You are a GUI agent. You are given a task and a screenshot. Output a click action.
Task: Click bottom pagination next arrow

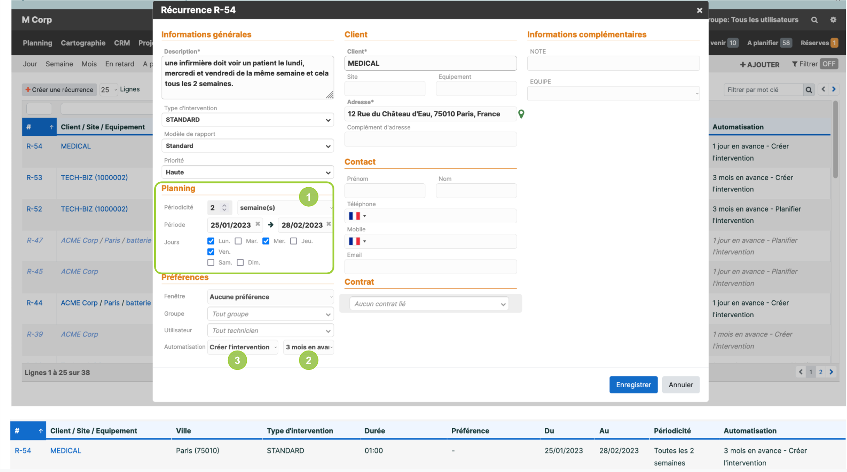click(831, 372)
